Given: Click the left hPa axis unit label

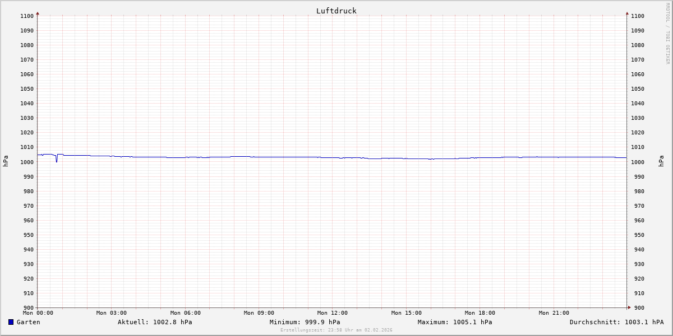Looking at the screenshot, I should click(6, 161).
